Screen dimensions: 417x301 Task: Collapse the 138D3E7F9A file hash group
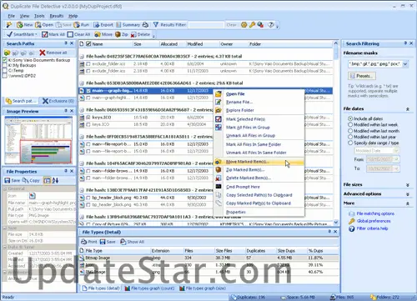tap(82, 190)
